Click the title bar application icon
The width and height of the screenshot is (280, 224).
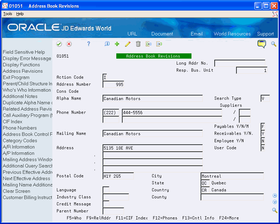(x=5, y=6)
